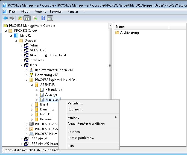
Task: Click the Benutzereinstellungen user icon
Action: pos(31,70)
